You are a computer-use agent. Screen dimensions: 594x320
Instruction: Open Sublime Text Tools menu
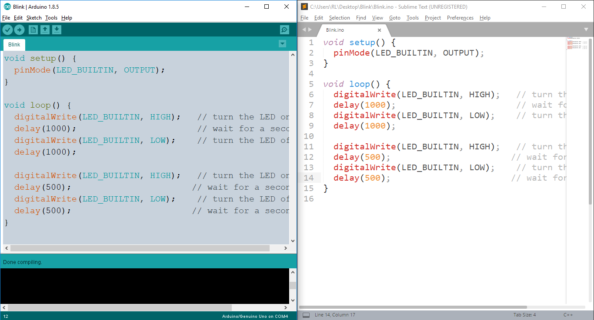point(413,18)
